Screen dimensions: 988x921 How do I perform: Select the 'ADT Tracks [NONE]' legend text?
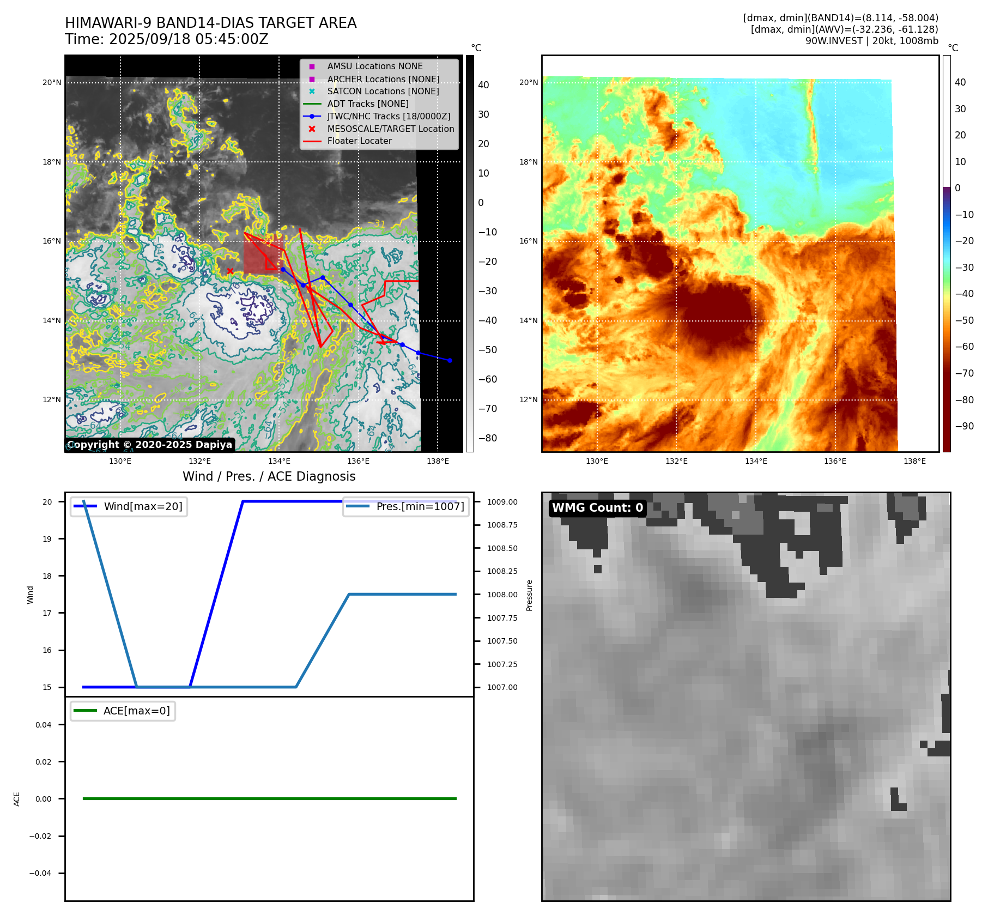(x=368, y=104)
